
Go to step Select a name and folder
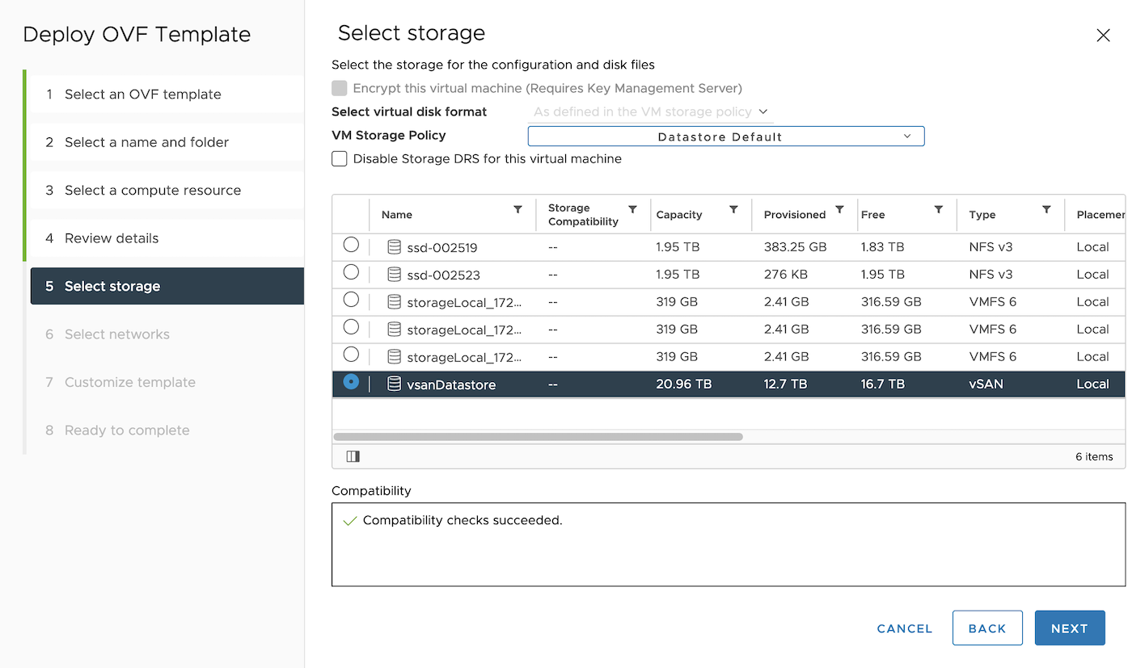pos(144,142)
